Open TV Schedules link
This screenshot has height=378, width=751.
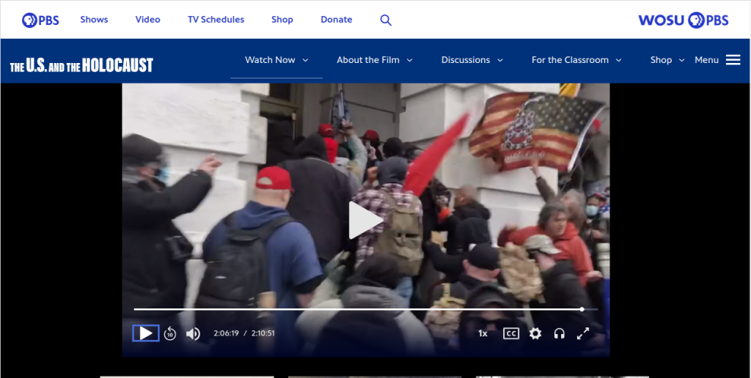point(216,20)
